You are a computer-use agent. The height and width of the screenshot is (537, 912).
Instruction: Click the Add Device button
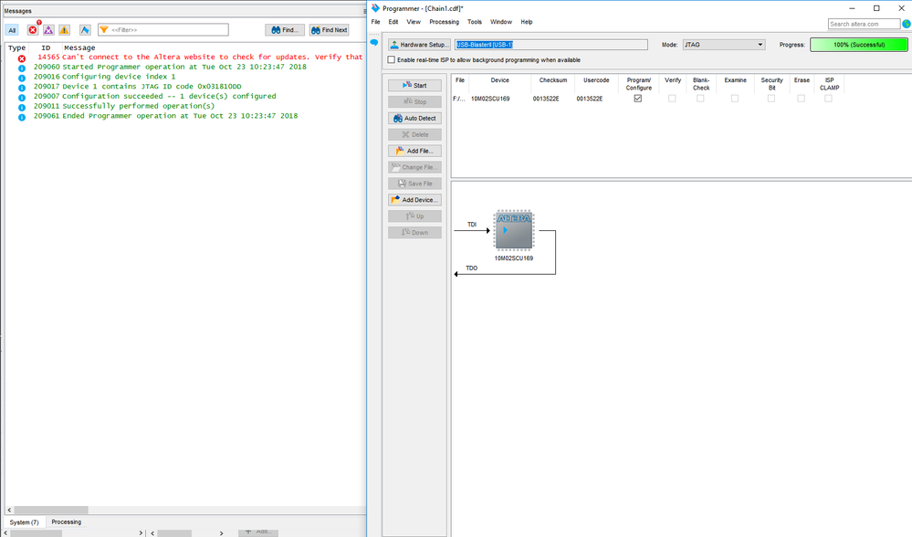pyautogui.click(x=414, y=200)
